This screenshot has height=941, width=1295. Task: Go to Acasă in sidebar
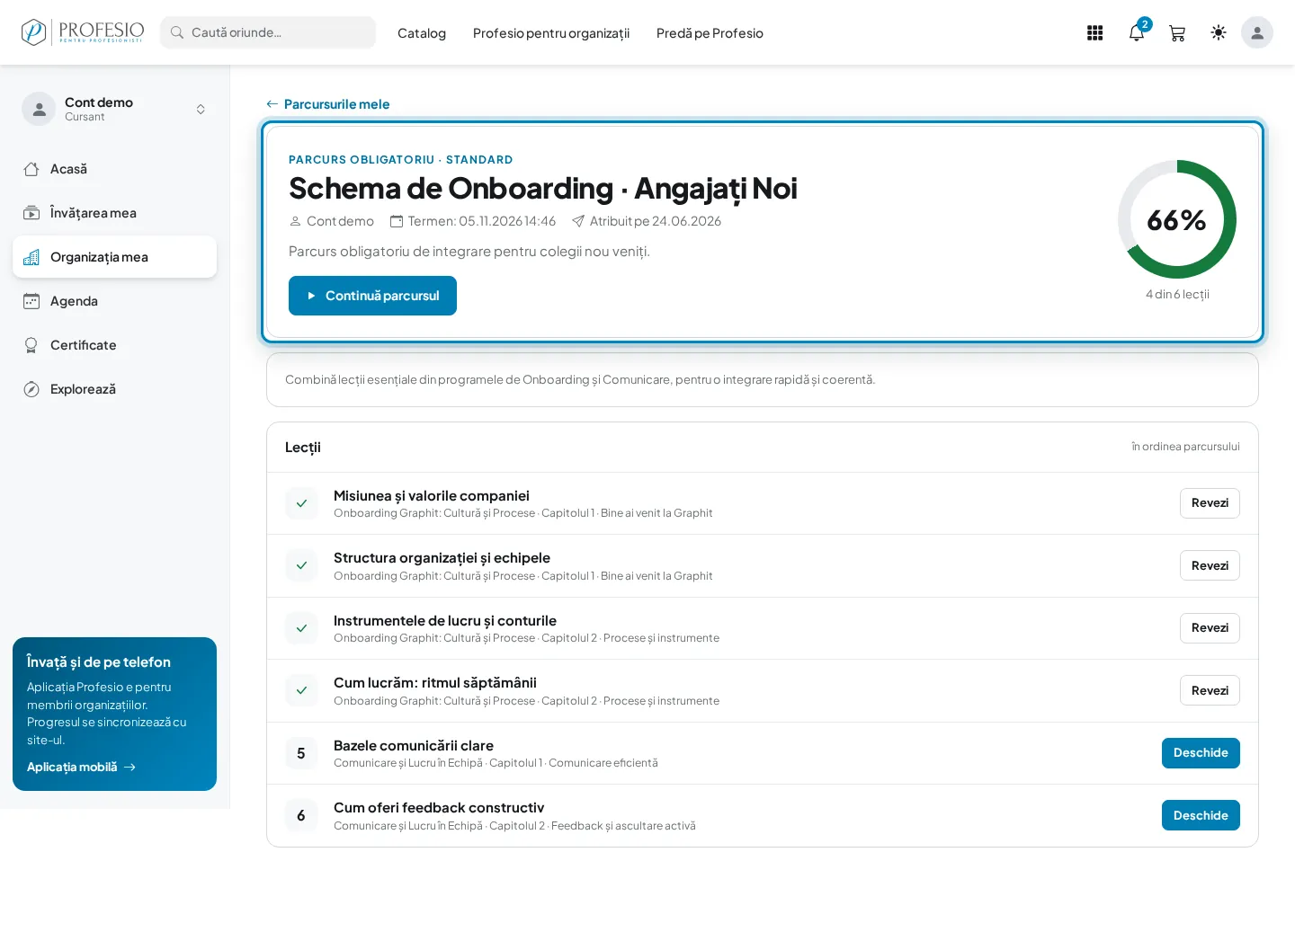pyautogui.click(x=114, y=169)
